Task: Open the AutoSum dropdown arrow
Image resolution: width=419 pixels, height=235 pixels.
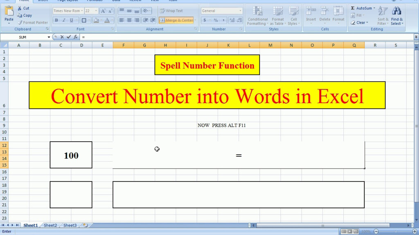Action: 374,8
